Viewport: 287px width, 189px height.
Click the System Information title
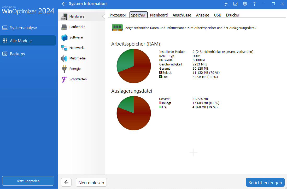pyautogui.click(x=88, y=4)
